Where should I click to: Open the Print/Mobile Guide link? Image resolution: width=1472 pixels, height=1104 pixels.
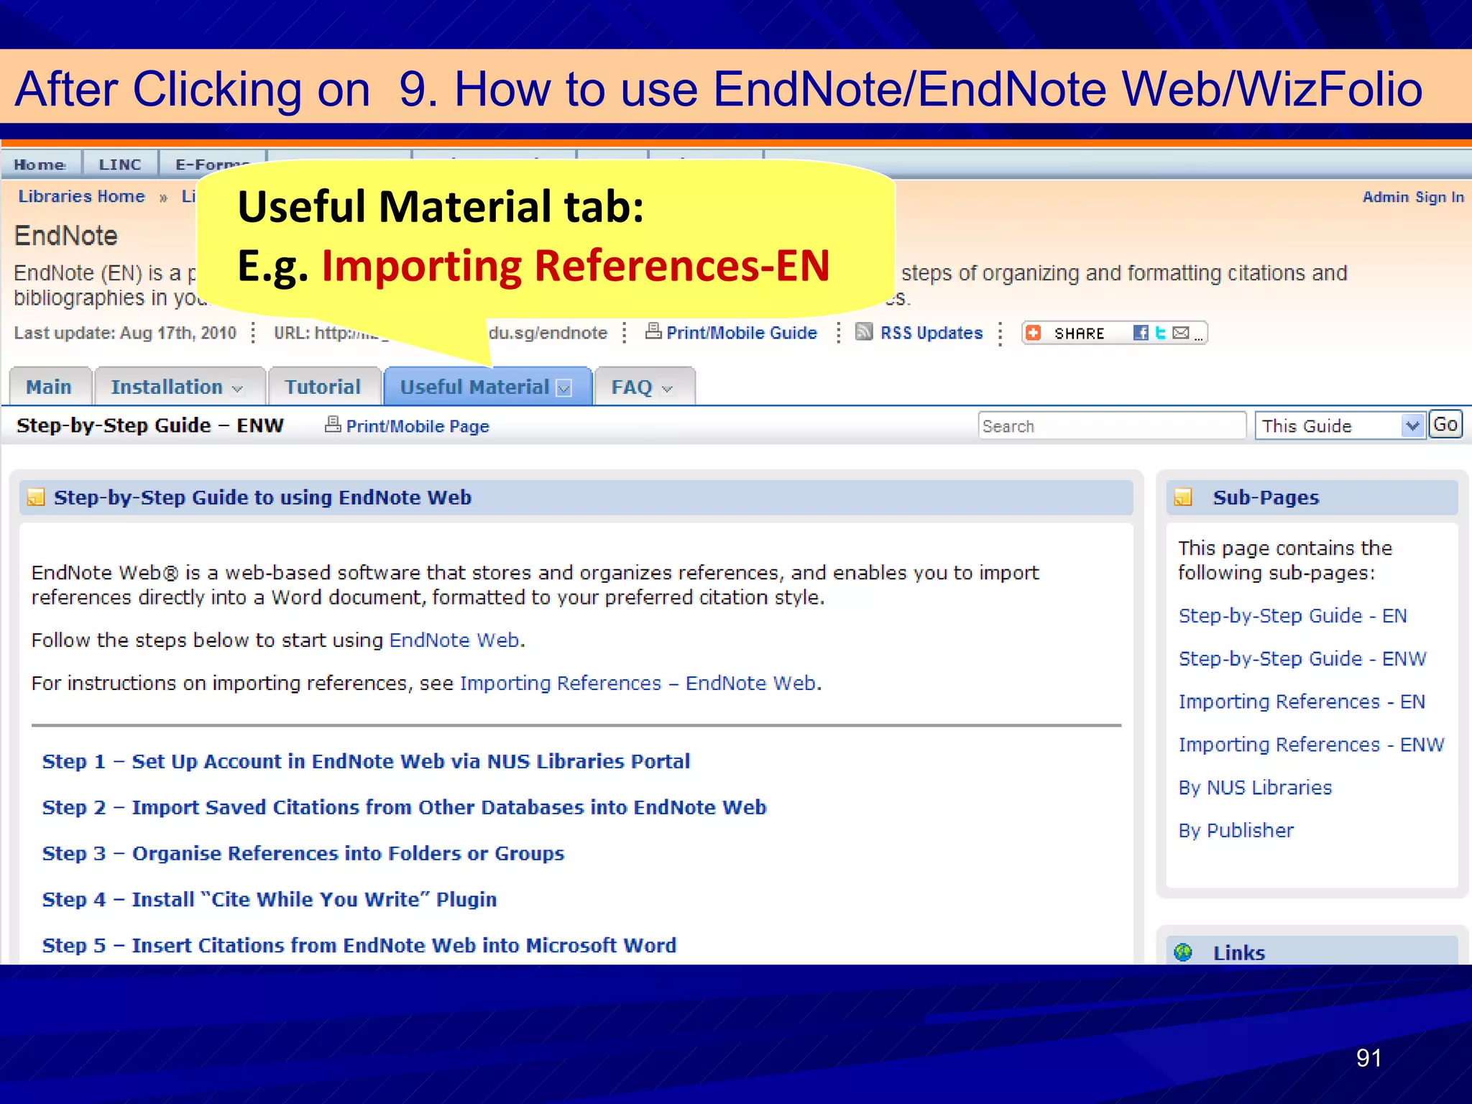(x=742, y=333)
